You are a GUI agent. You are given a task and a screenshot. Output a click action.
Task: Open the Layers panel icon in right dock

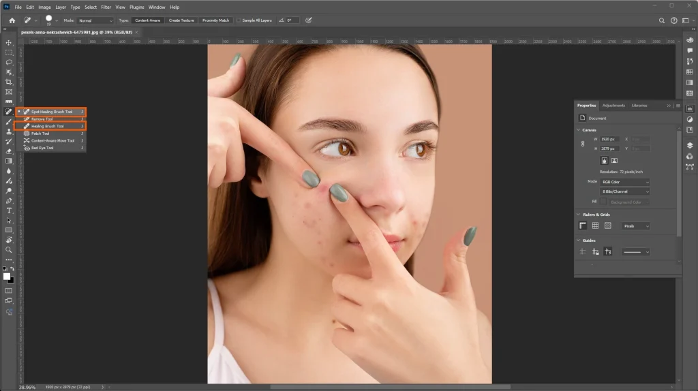click(x=690, y=146)
